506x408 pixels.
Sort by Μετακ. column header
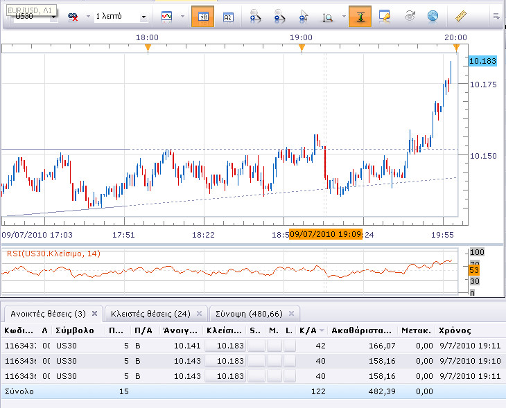[416, 330]
